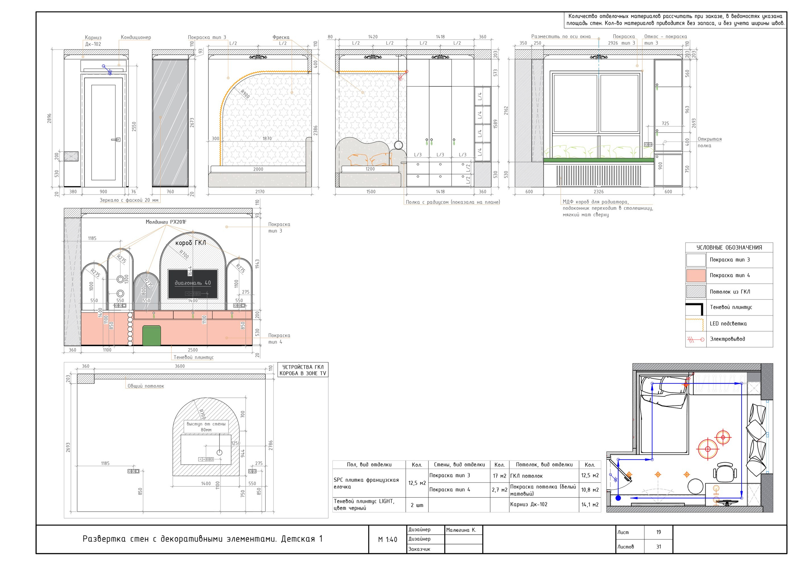
Task: Click the УСТРОЙСТВА ГКЛ КОРОБА В ЗОНЕ TV title box
Action: [303, 370]
